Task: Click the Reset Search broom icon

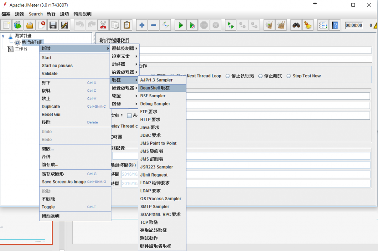Action: point(308,25)
